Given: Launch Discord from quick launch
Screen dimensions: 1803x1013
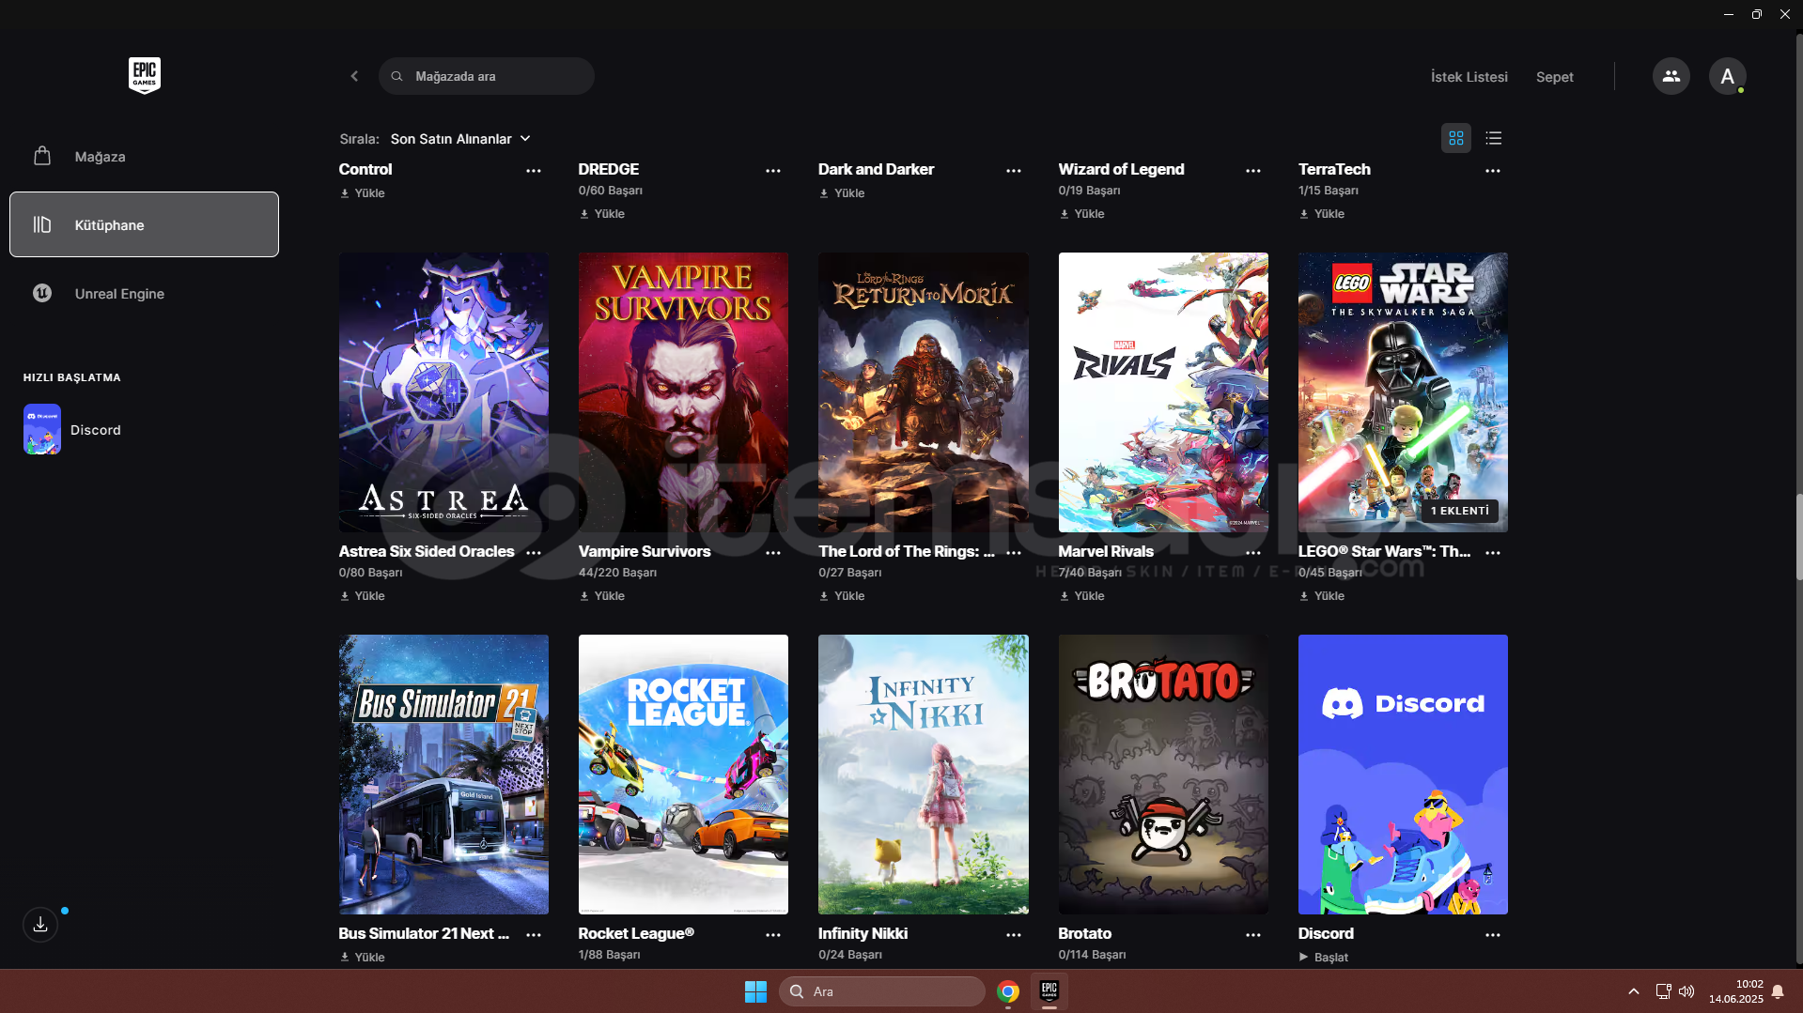Looking at the screenshot, I should pyautogui.click(x=73, y=429).
